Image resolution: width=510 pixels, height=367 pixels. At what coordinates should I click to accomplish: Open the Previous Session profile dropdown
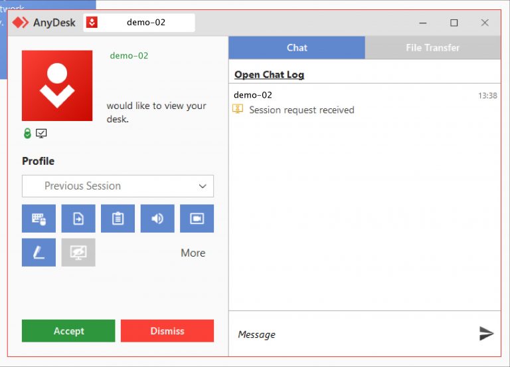(x=118, y=186)
